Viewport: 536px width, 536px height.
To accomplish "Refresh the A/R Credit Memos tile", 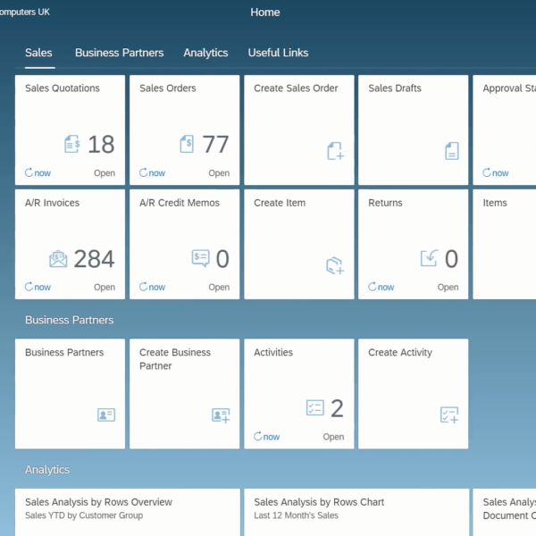I will pyautogui.click(x=152, y=287).
